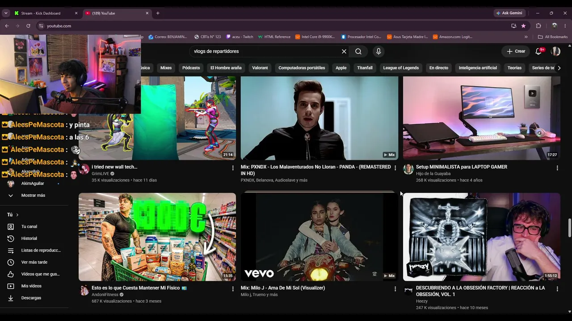Bookmark this page with the star icon

[x=523, y=26]
